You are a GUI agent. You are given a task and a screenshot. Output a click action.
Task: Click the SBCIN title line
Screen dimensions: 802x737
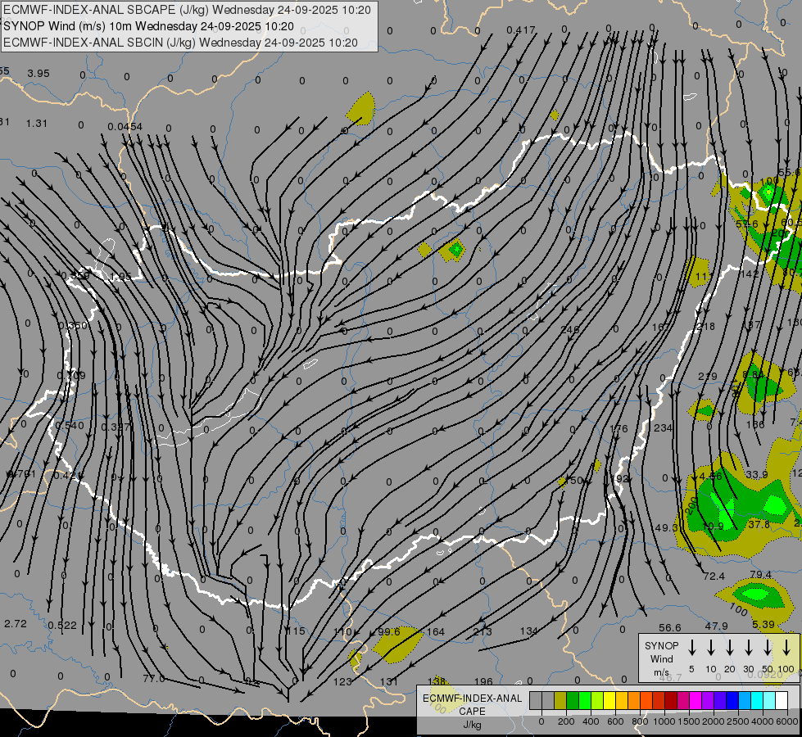click(180, 43)
